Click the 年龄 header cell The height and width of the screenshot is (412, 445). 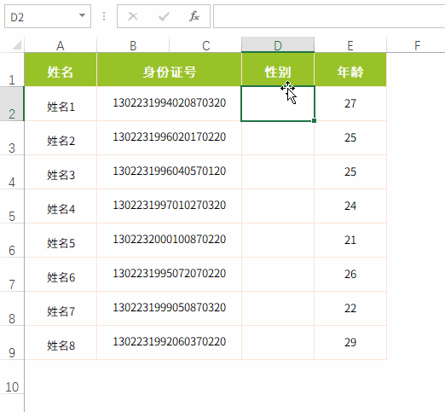coord(350,70)
